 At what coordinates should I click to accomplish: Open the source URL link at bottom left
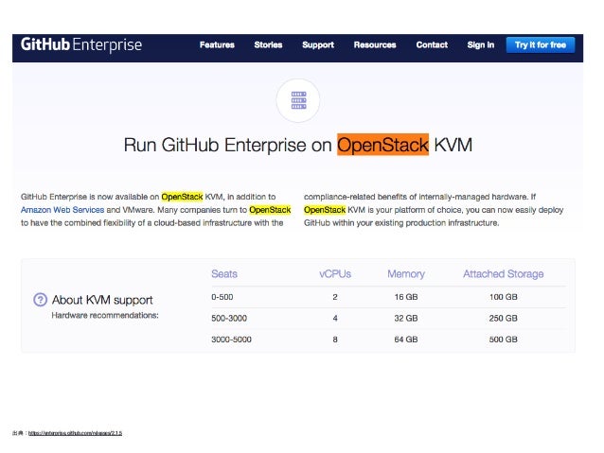(75, 433)
